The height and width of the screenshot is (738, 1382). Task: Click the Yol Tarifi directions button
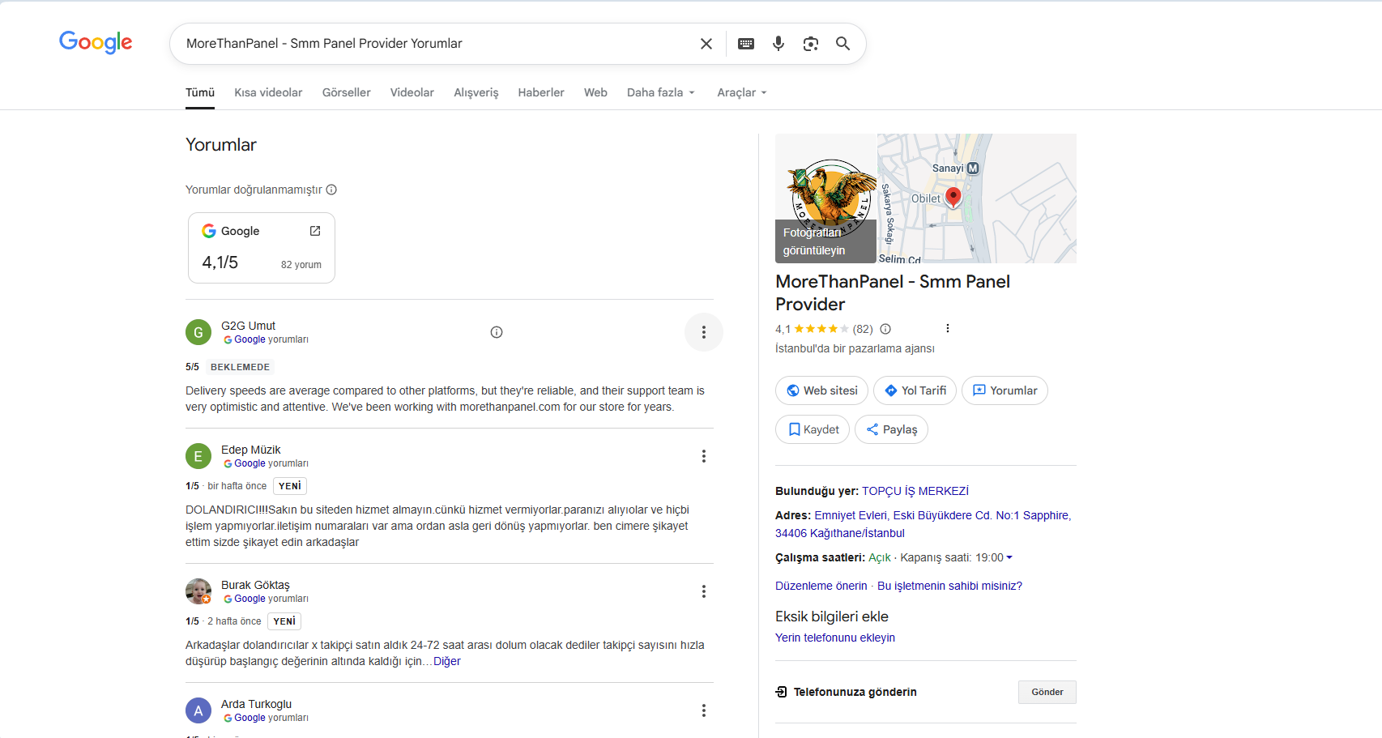915,390
